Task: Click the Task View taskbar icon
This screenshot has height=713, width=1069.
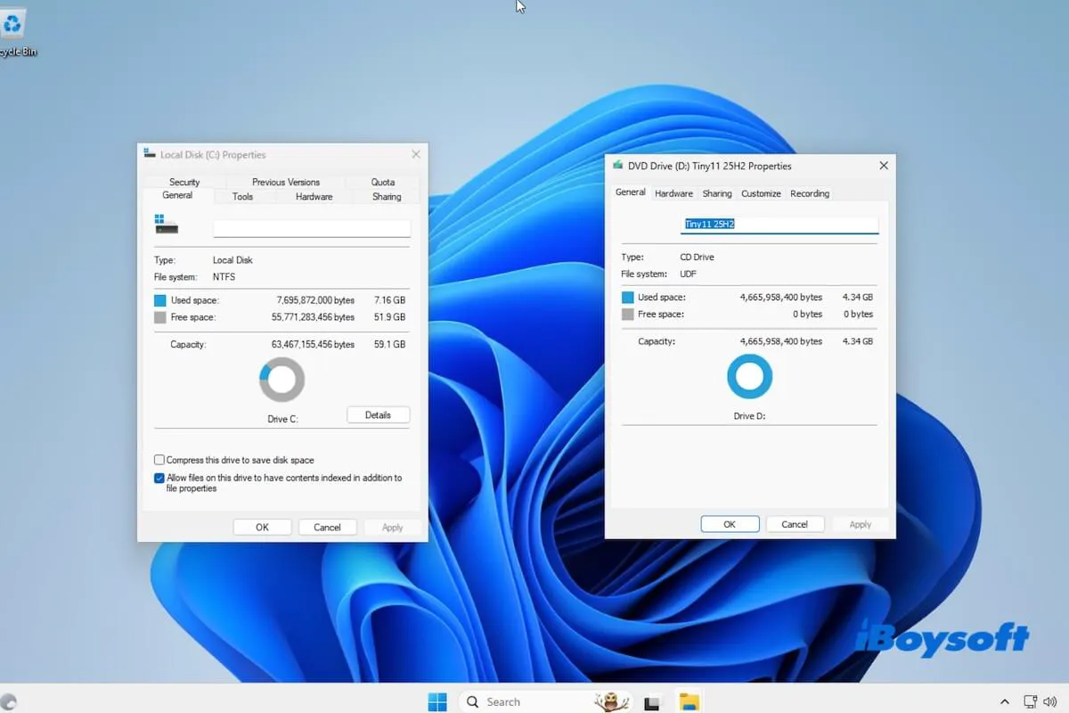Action: pyautogui.click(x=652, y=702)
